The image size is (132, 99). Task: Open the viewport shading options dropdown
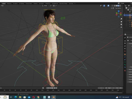pyautogui.click(x=122, y=6)
